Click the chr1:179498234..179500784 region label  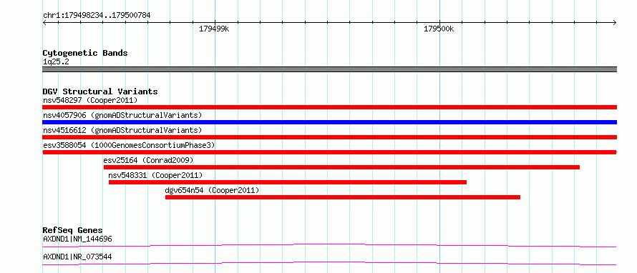pyautogui.click(x=97, y=16)
